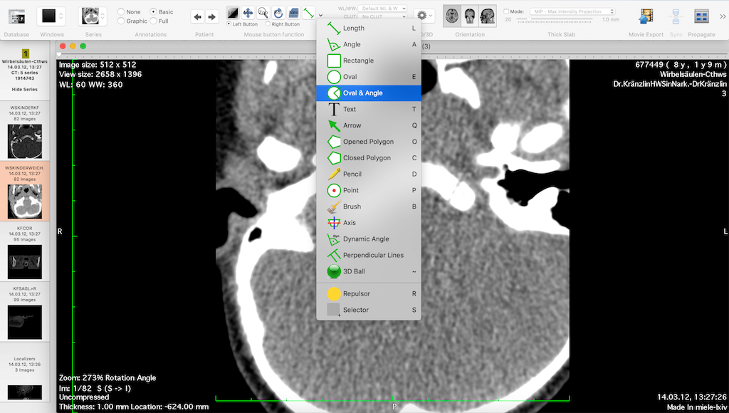The height and width of the screenshot is (413, 729).
Task: Select the Length measurement tool
Action: pos(333,28)
